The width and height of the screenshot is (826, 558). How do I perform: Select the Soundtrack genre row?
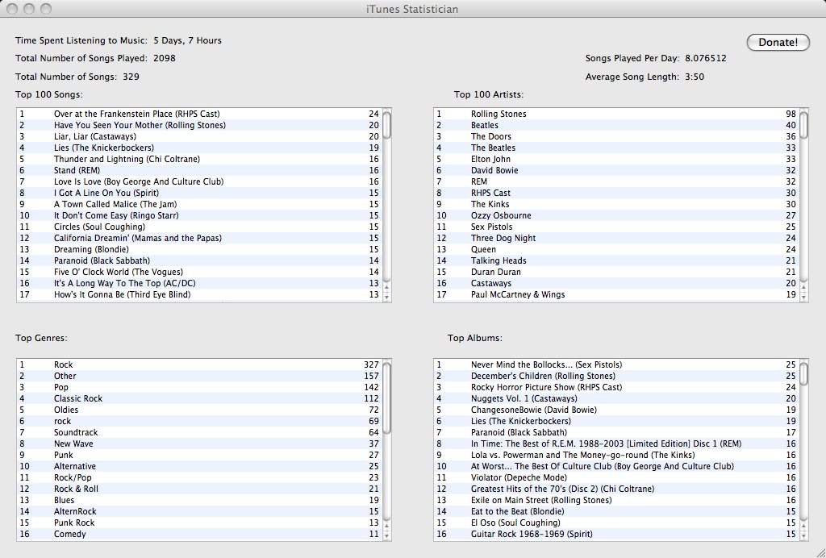pyautogui.click(x=200, y=432)
